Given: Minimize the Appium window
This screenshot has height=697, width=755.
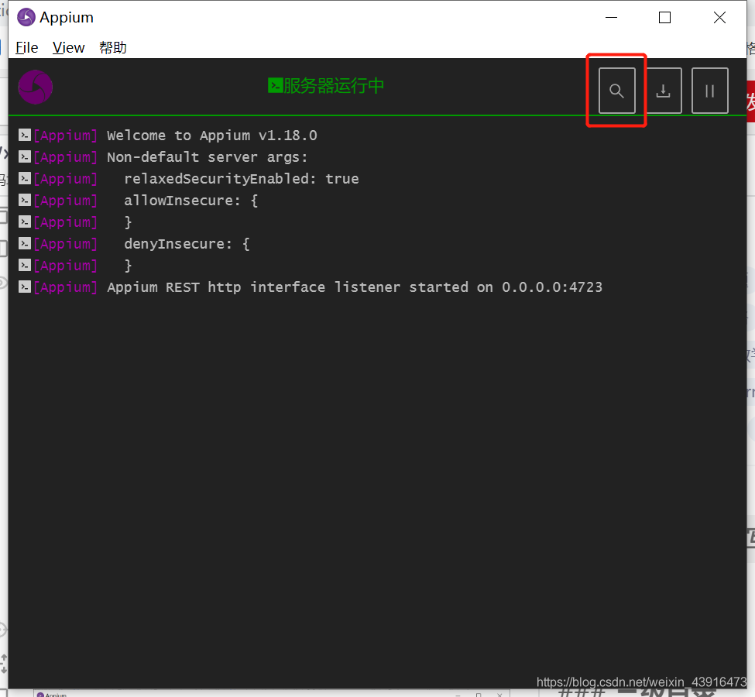Looking at the screenshot, I should (x=611, y=17).
